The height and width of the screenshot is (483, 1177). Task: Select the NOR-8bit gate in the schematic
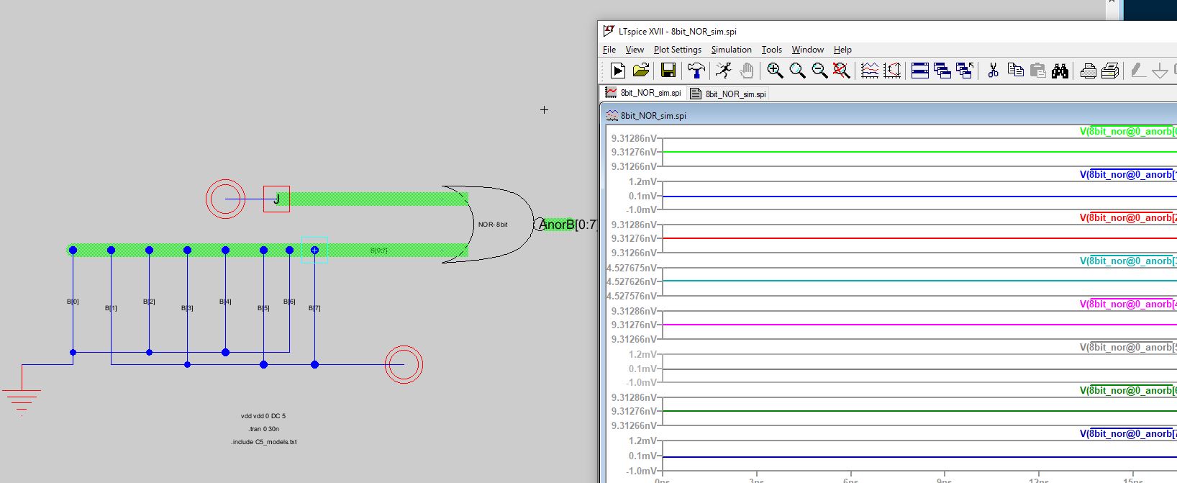point(493,225)
